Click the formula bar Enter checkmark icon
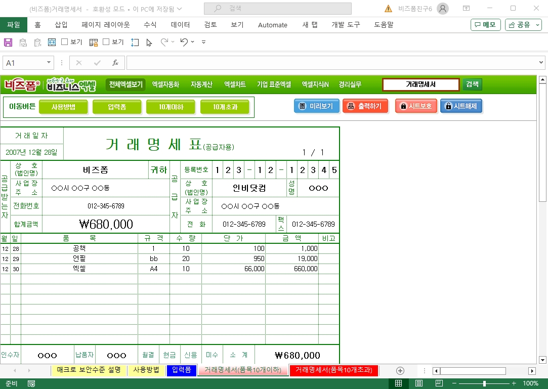Viewport: 548px width, 389px height. point(97,63)
